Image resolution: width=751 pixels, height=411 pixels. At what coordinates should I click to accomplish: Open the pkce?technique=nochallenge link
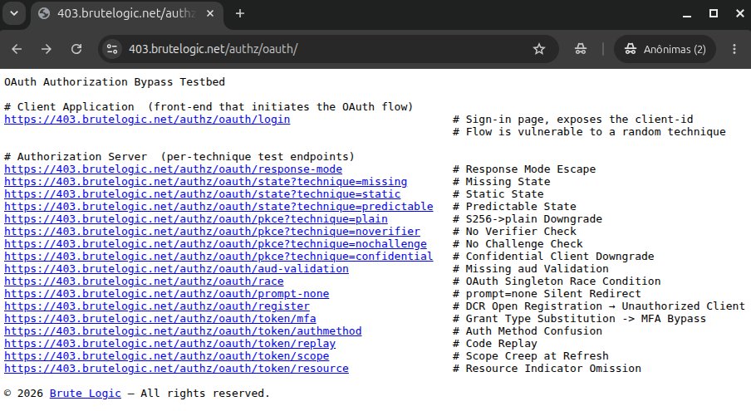[x=215, y=243]
